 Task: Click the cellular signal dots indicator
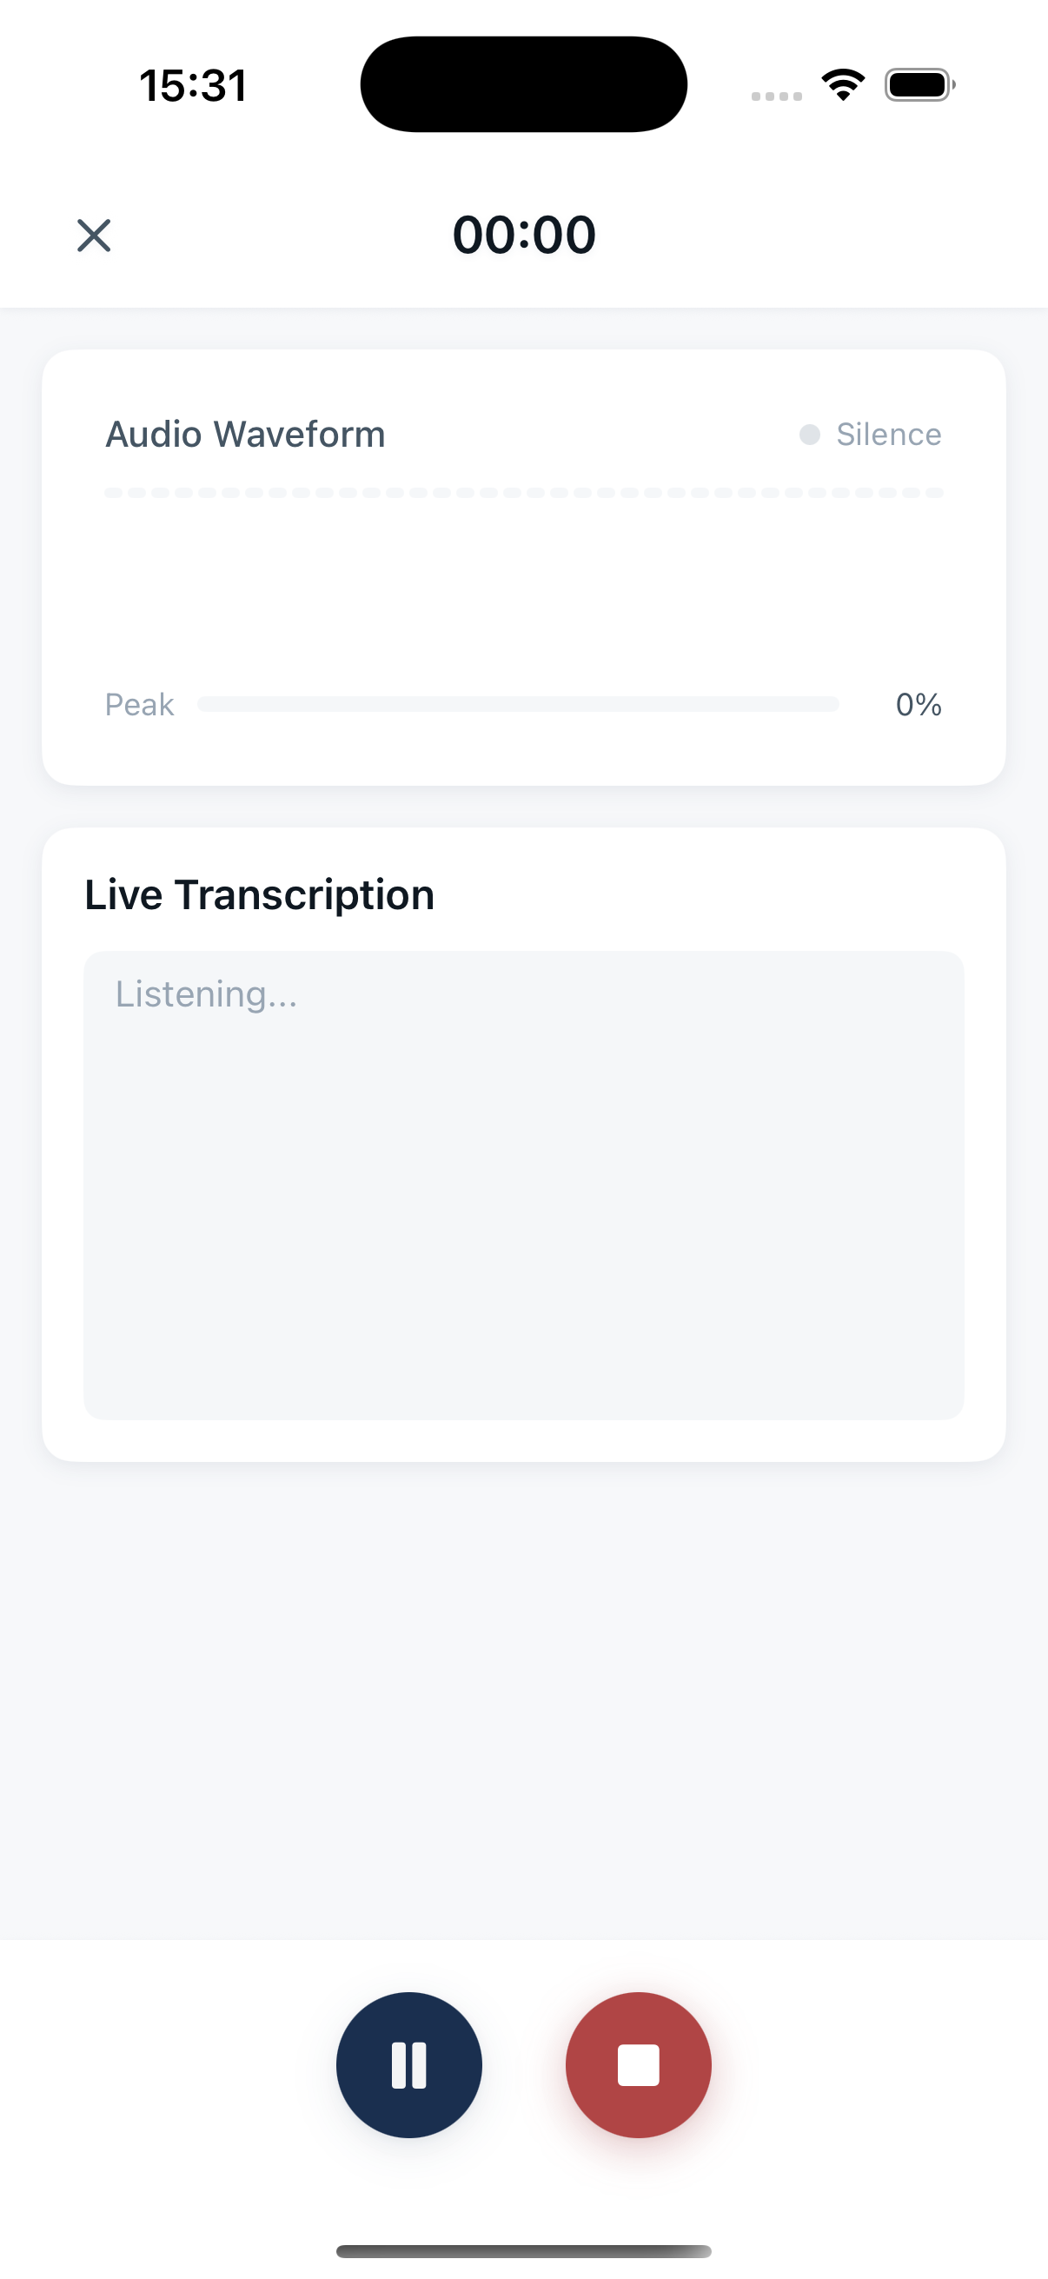[777, 91]
